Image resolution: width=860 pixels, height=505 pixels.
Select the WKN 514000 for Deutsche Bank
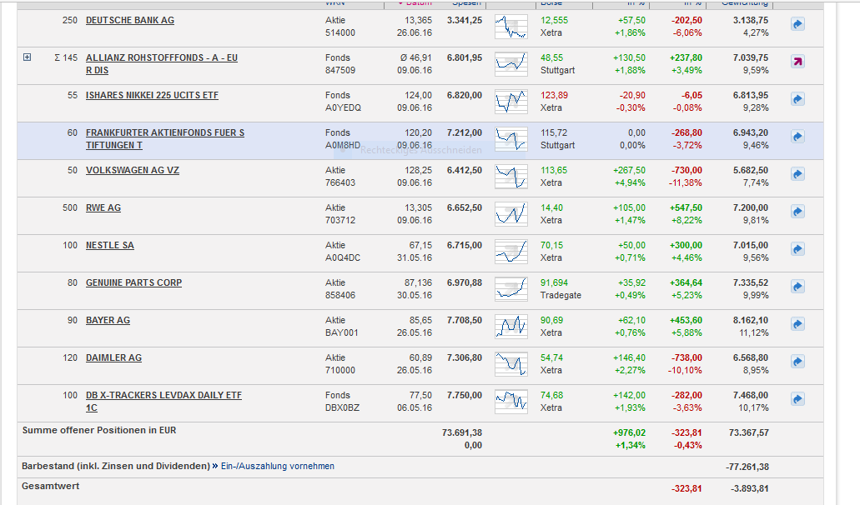click(340, 32)
